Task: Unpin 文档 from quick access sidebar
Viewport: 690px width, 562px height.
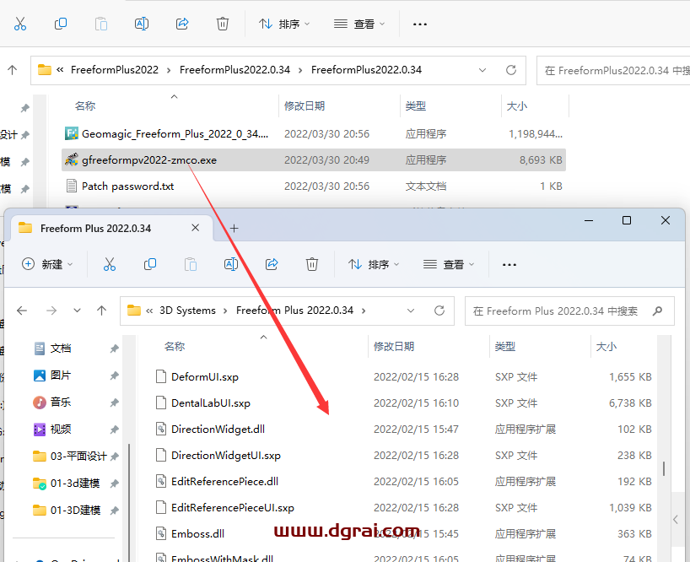Action: click(114, 349)
